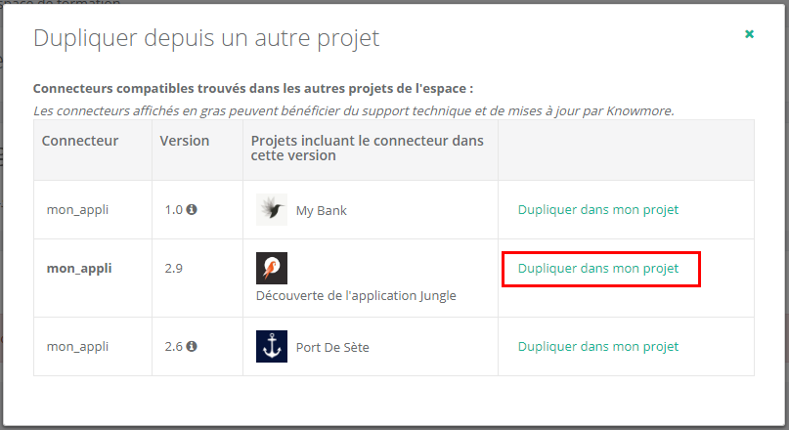The image size is (789, 430).
Task: Click the My Bank project name
Action: click(321, 210)
